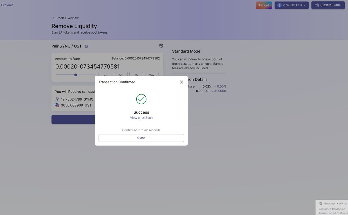
Task: Click the 12.73624789 SYNC amount
Action: (77, 99)
